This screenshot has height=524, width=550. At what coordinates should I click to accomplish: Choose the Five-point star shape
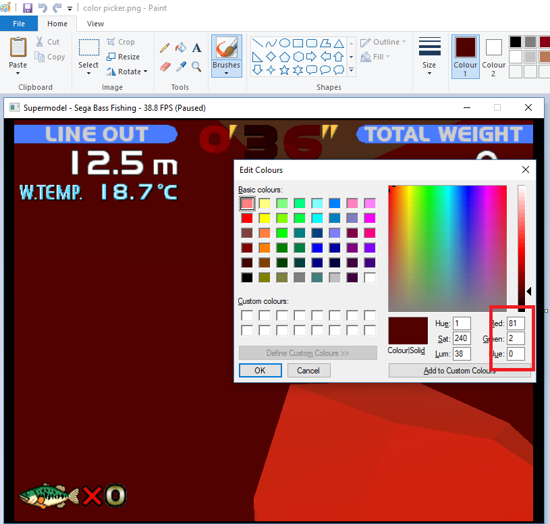(x=285, y=70)
